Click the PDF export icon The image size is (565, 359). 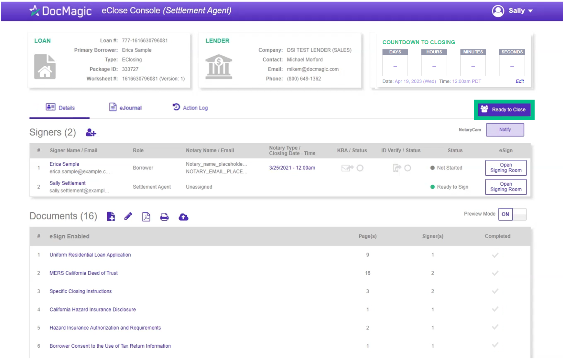[146, 217]
